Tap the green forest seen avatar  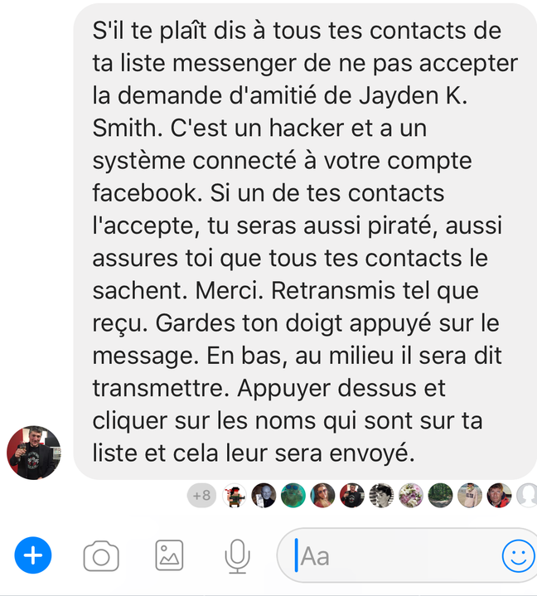point(441,495)
